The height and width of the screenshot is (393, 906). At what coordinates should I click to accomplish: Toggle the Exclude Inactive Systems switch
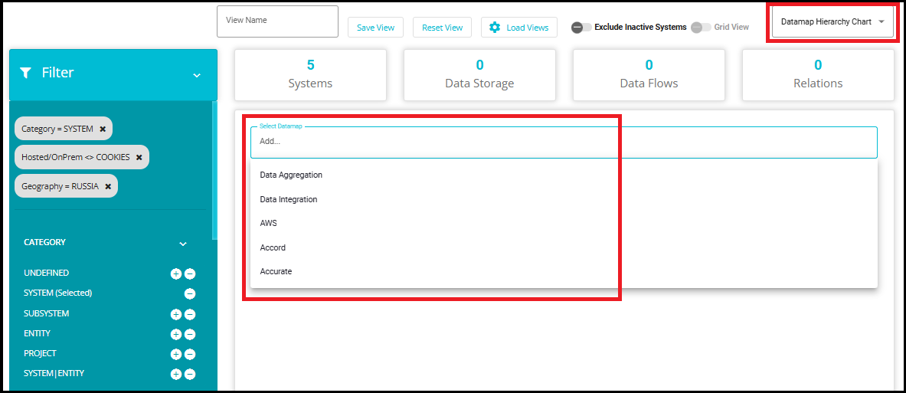(581, 28)
